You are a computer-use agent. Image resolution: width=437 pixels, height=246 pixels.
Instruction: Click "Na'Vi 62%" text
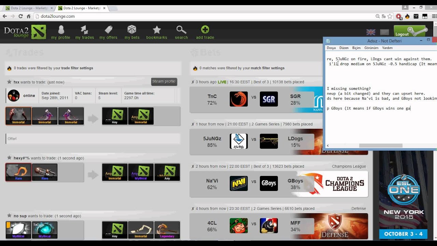[212, 184]
